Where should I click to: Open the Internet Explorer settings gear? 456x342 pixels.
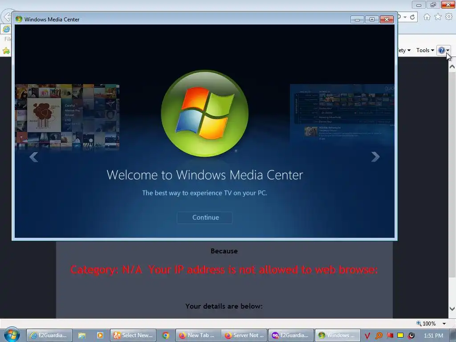pos(449,17)
